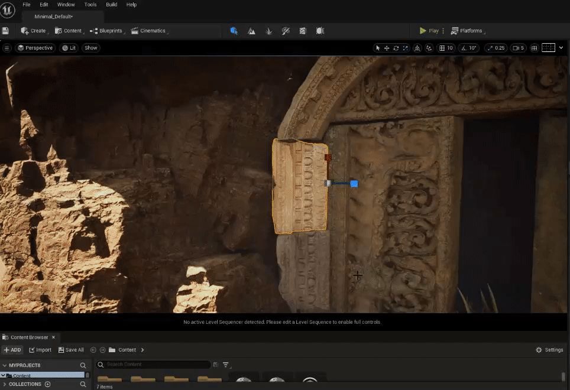
Task: Click the Import button
Action: [40, 350]
